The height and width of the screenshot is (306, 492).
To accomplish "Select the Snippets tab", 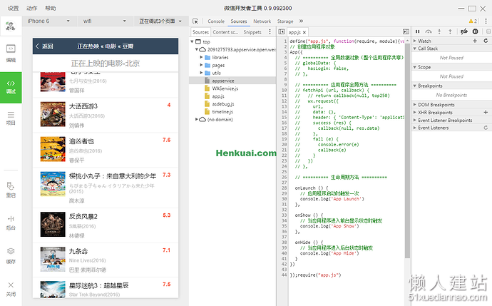I will [252, 32].
